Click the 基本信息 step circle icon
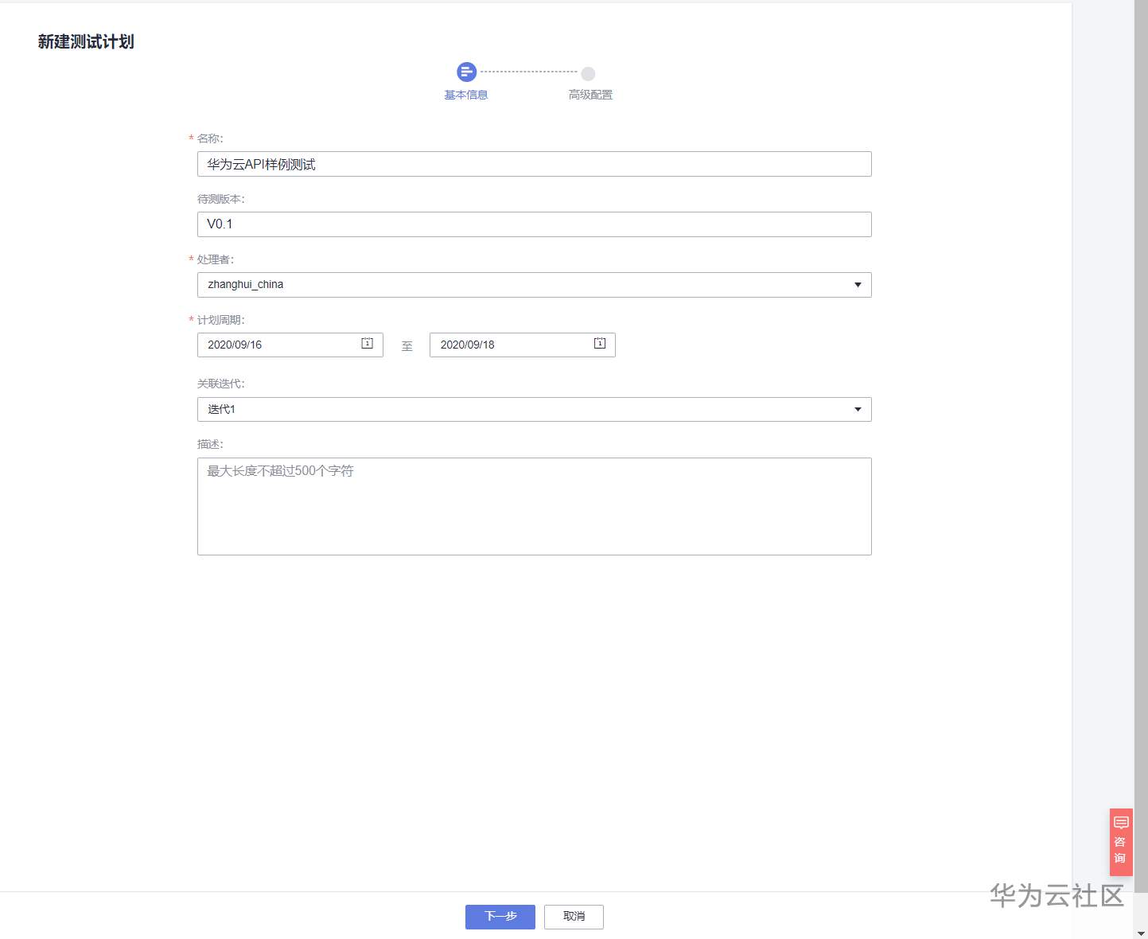Screen dimensions: 1148x939 (x=466, y=72)
